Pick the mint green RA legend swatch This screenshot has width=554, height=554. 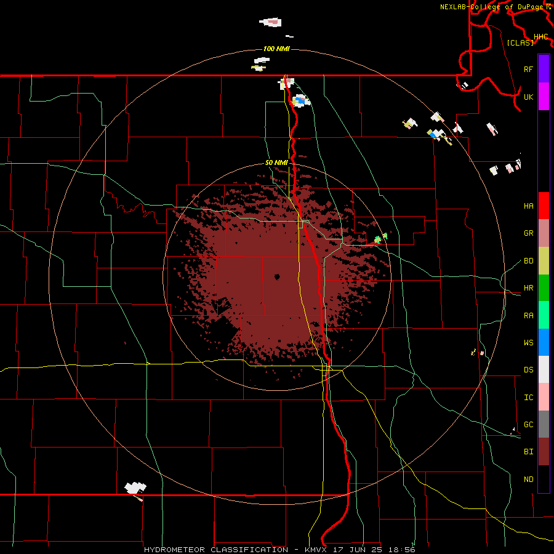544,315
